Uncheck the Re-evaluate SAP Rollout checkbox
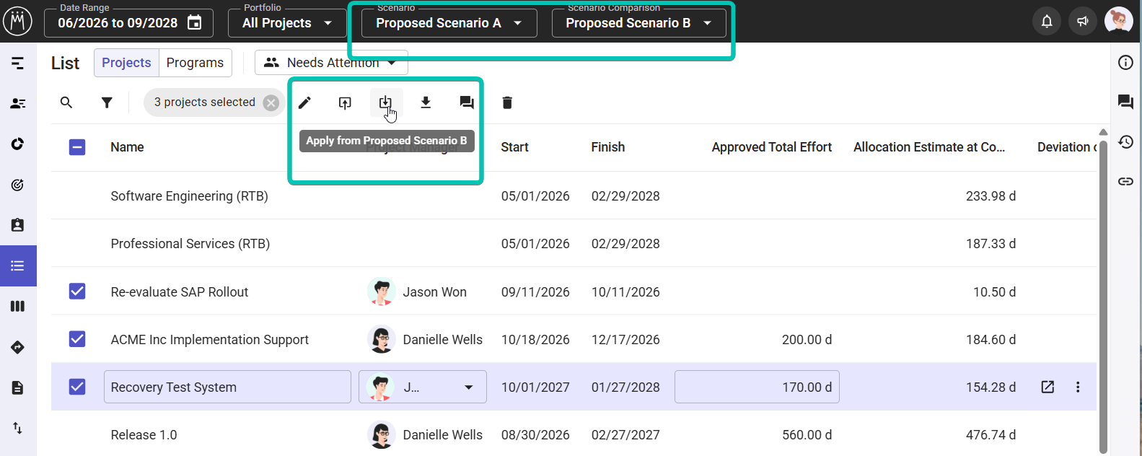1142x456 pixels. [x=77, y=291]
